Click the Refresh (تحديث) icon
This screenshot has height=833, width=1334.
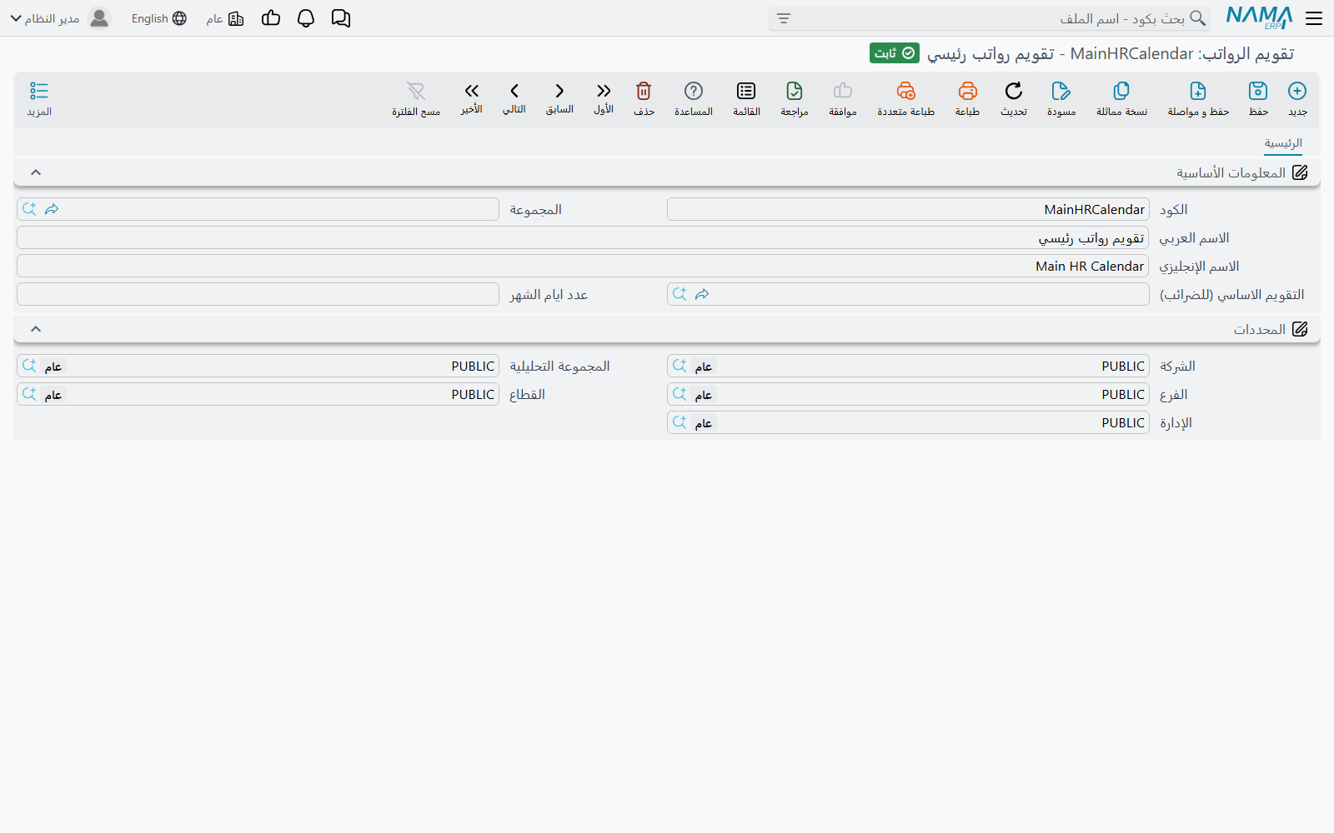(x=1014, y=91)
